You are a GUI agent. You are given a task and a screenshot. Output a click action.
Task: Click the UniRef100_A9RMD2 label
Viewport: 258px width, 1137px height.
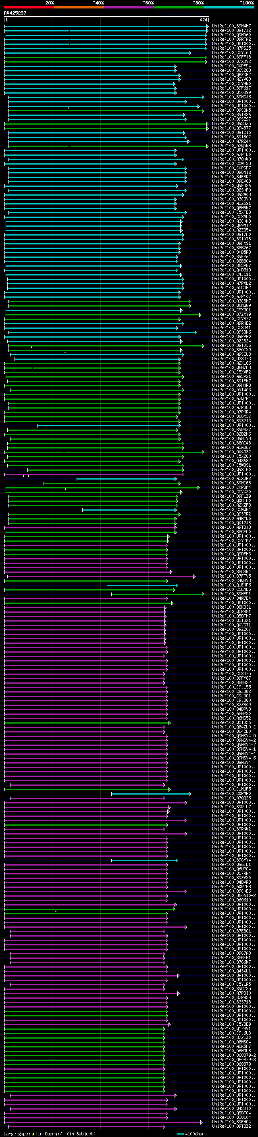[231, 323]
